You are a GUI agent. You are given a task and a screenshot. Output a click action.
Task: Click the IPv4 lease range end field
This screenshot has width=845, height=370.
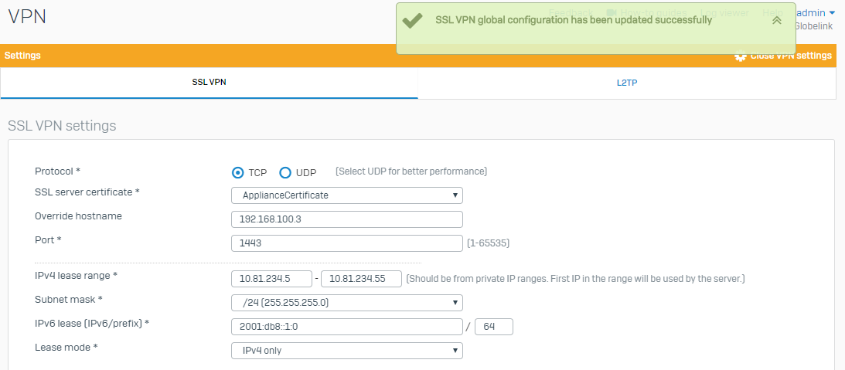[361, 278]
